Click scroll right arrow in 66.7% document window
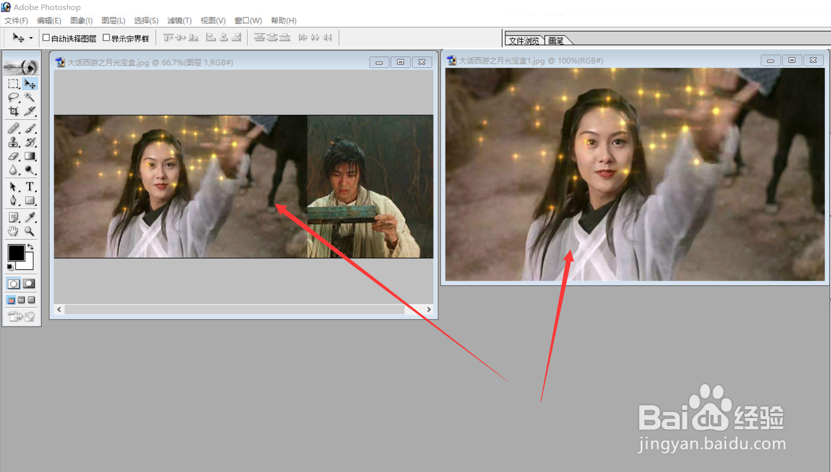The image size is (831, 472). pyautogui.click(x=429, y=309)
